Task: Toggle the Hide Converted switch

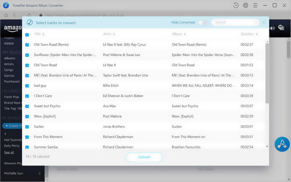Action: (x=203, y=22)
